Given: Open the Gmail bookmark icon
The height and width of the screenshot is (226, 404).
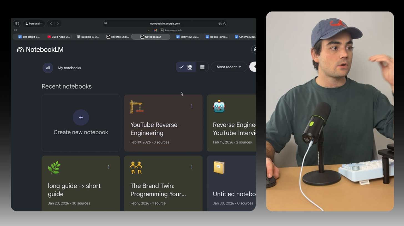Looking at the screenshot, I should coord(155,30).
